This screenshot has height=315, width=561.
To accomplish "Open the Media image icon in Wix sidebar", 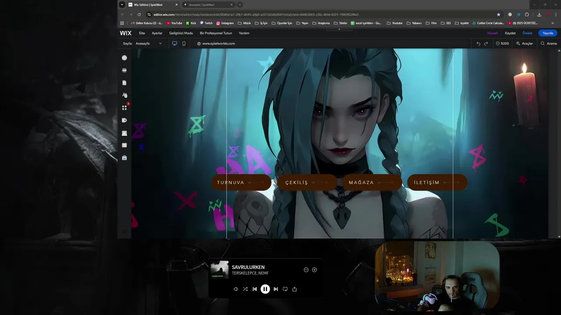I will tap(124, 133).
